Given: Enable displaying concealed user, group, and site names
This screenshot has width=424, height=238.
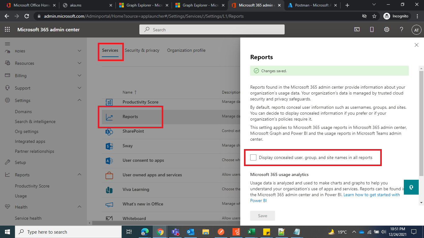Looking at the screenshot, I should point(253,157).
